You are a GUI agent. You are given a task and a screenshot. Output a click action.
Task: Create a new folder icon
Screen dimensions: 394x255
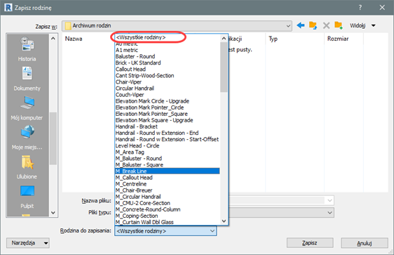pyautogui.click(x=339, y=25)
